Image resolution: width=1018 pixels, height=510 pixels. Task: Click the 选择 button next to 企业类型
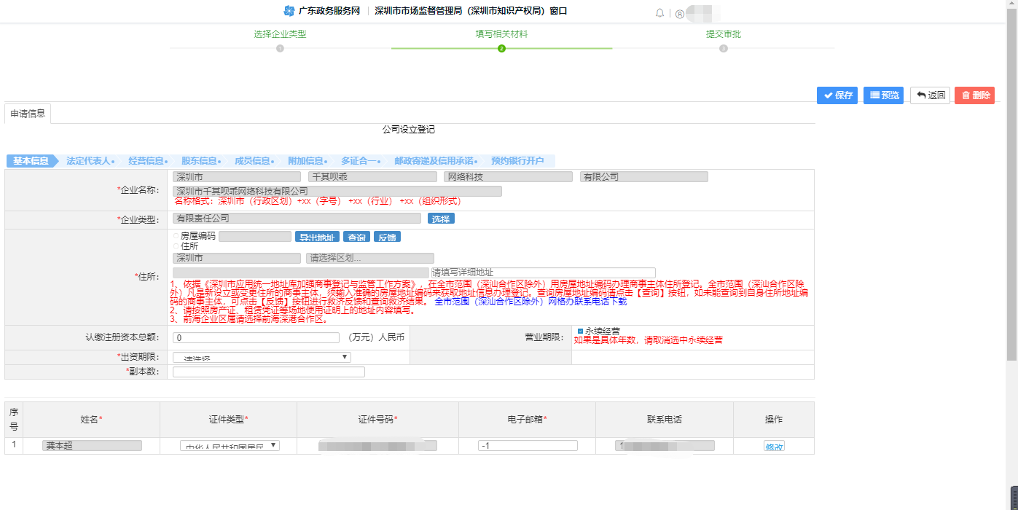tap(440, 218)
